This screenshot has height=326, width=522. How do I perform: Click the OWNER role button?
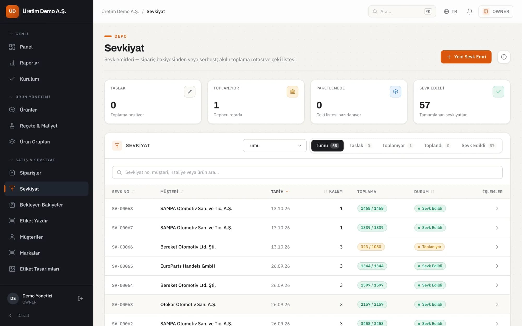[496, 11]
